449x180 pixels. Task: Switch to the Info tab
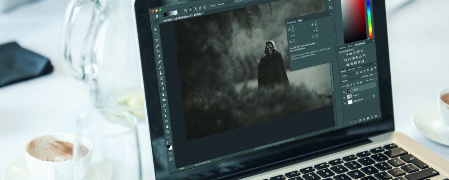pos(300,21)
